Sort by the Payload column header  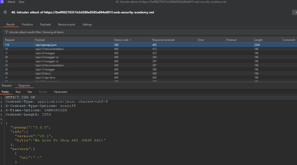(74, 40)
